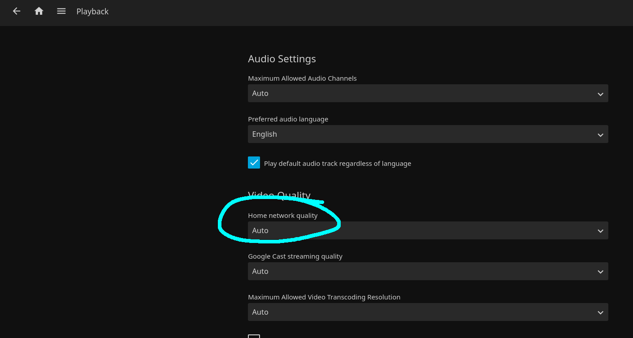This screenshot has width=633, height=338.
Task: Click the chevron arrow beside English
Action: click(x=600, y=134)
